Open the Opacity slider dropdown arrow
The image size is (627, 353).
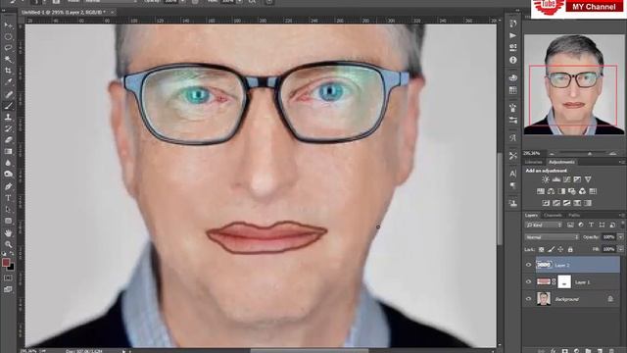click(620, 237)
